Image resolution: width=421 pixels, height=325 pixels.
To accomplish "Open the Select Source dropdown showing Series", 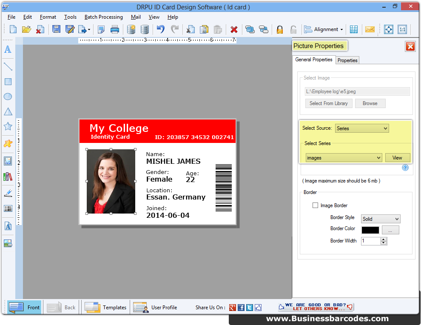I will point(362,128).
